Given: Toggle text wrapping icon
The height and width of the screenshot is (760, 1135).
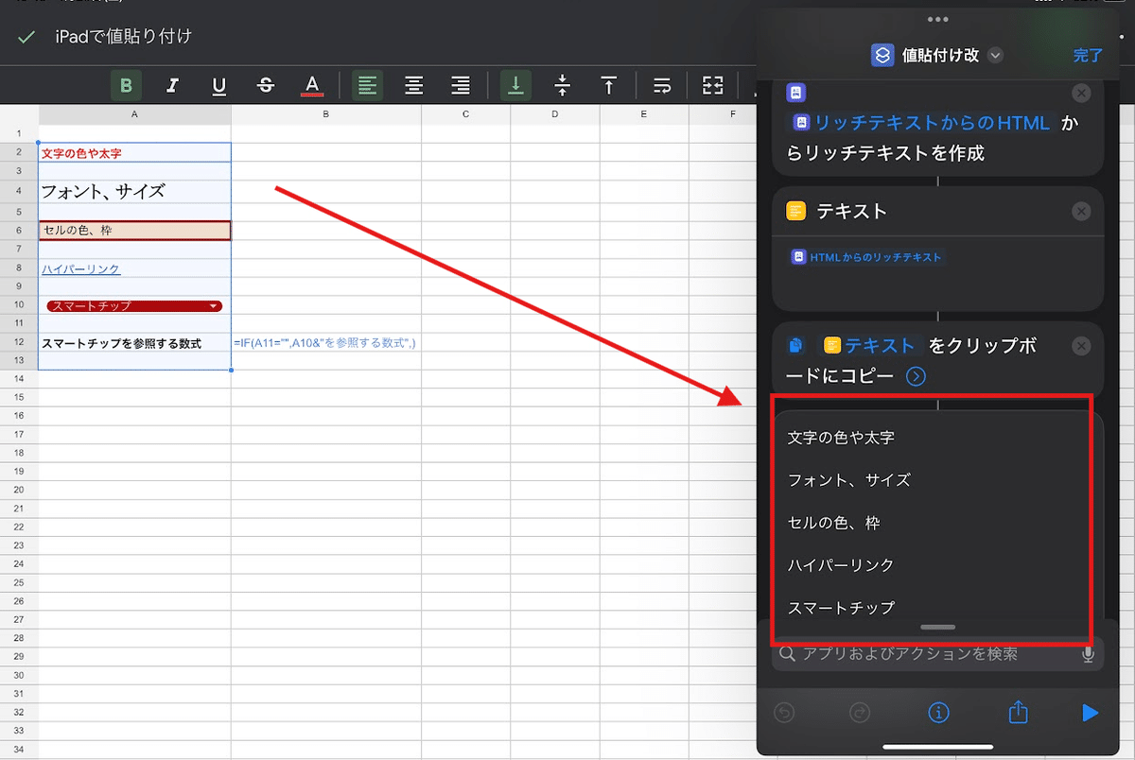Looking at the screenshot, I should pos(663,85).
